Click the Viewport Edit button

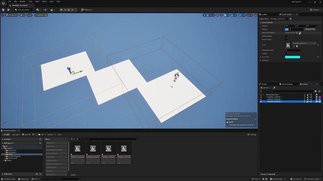coord(310,29)
